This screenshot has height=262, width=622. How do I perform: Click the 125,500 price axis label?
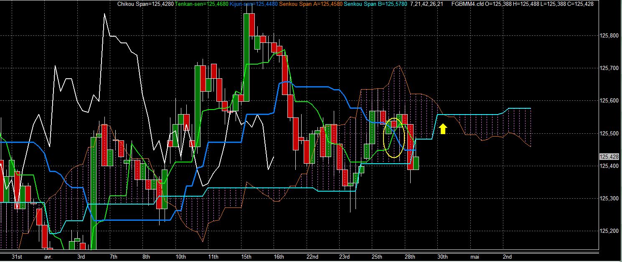click(x=609, y=133)
